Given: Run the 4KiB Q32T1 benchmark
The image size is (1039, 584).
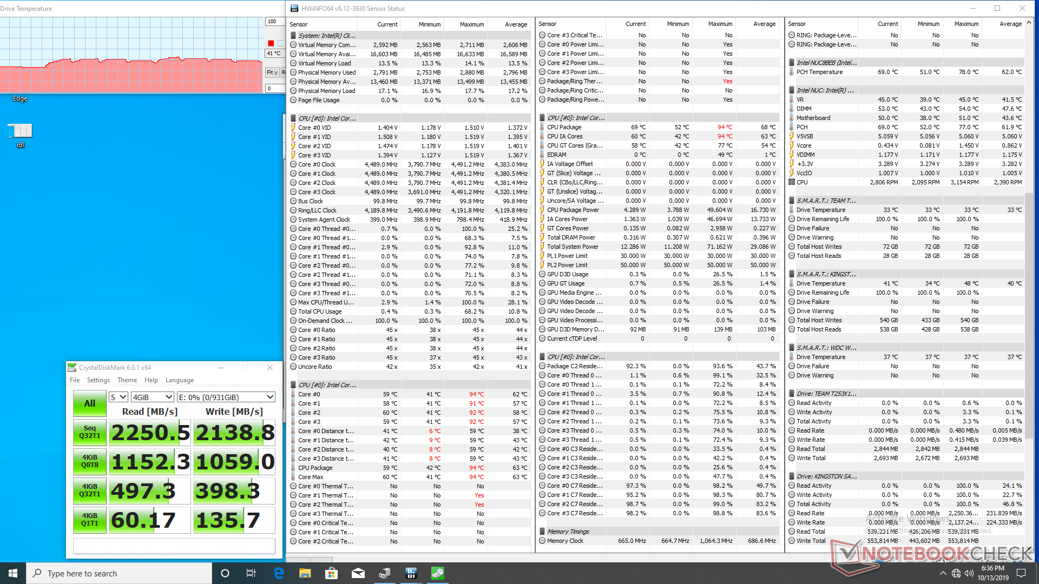Looking at the screenshot, I should click(90, 490).
